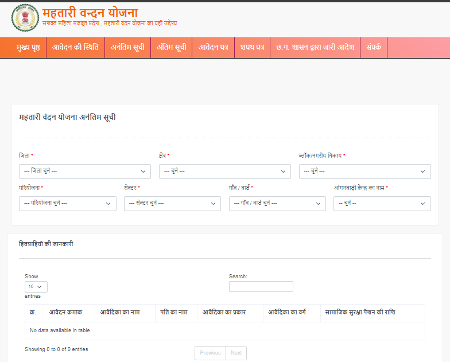
Task: Expand the गाँव / वार्ड चुनें dropdown
Action: coord(277,203)
